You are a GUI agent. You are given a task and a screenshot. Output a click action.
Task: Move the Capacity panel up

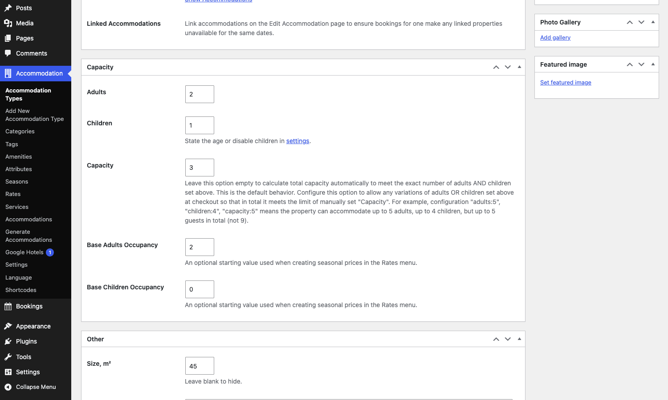coord(496,67)
